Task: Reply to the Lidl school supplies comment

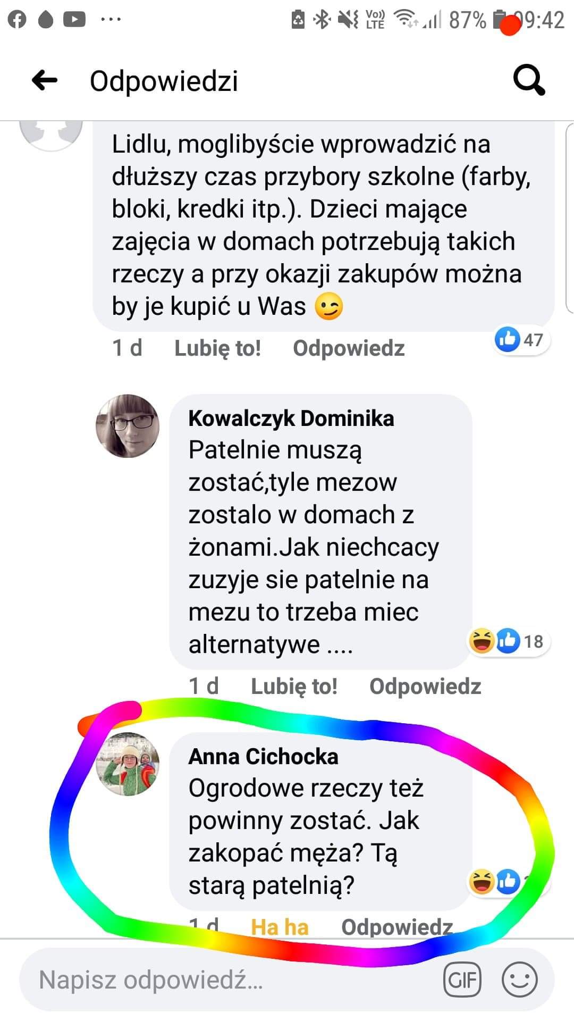Action: tap(349, 348)
